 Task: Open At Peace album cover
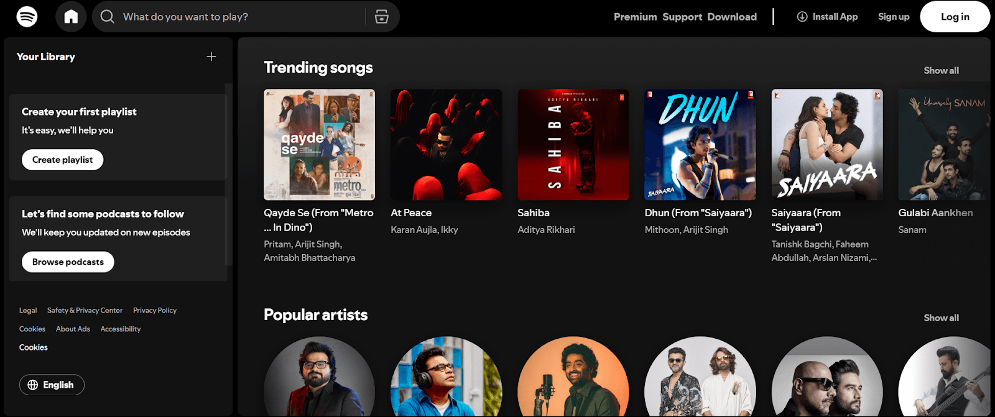(x=446, y=144)
